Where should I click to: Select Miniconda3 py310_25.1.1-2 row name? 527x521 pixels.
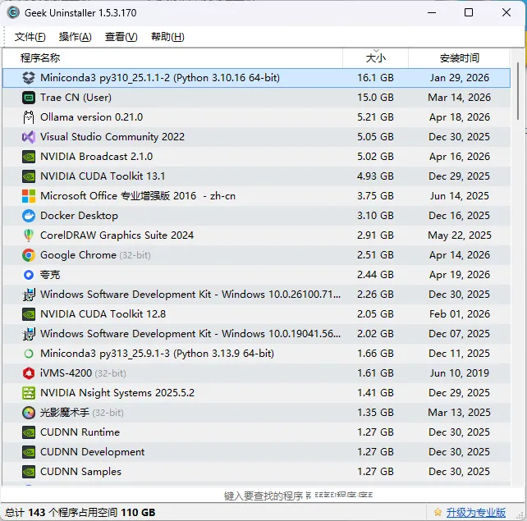160,78
